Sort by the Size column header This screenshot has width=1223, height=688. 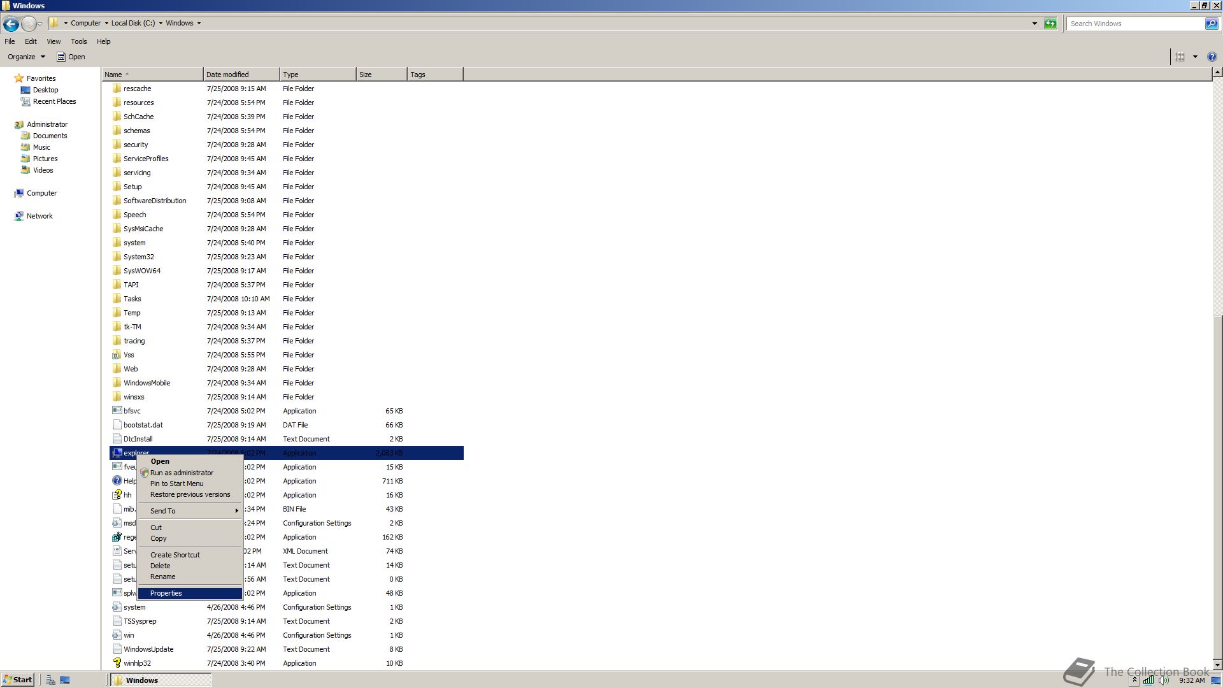(382, 75)
